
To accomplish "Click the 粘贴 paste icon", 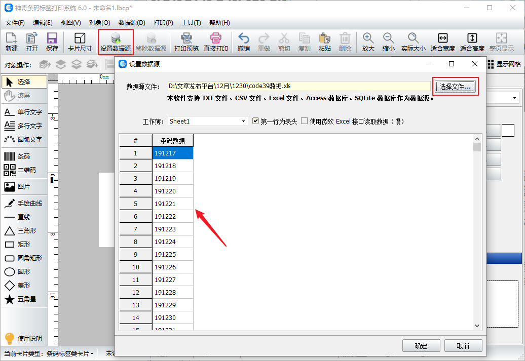I will pos(324,42).
